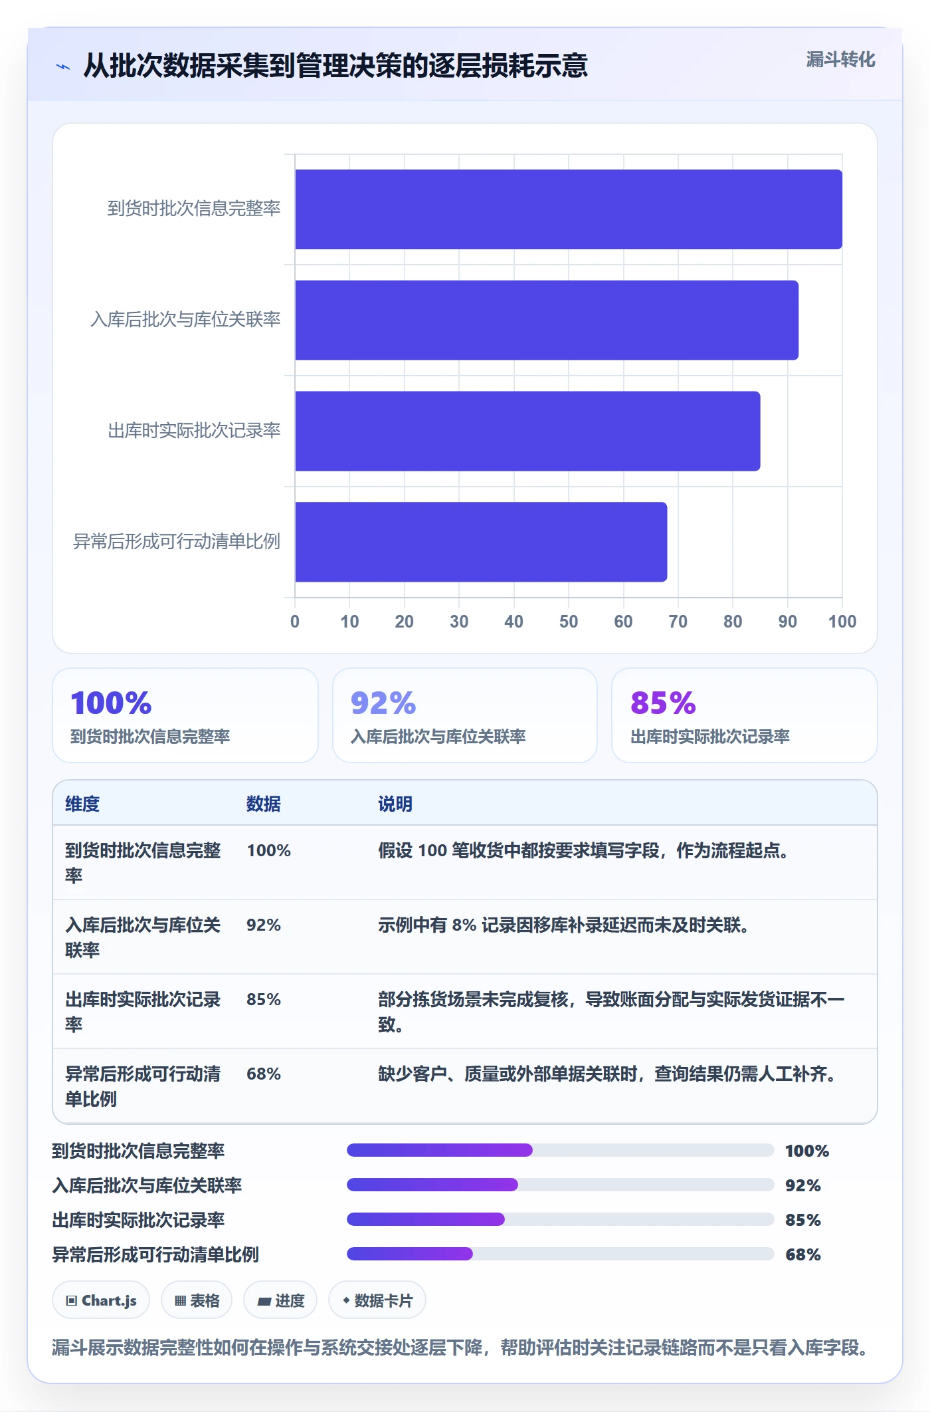This screenshot has height=1412, width=930.
Task: Click the 68% value in table
Action: (264, 1074)
